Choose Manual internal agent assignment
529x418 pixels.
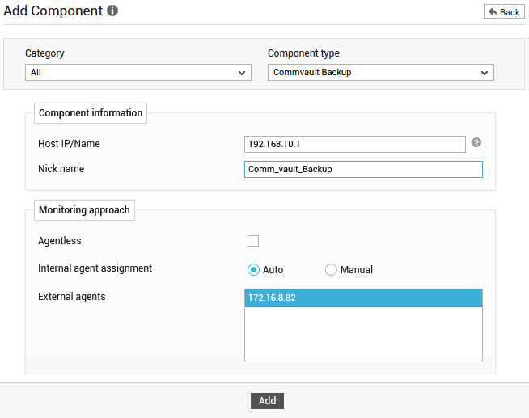(x=331, y=270)
